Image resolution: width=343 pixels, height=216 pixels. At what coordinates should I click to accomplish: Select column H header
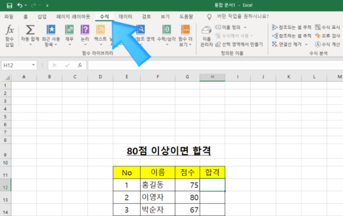(212, 77)
